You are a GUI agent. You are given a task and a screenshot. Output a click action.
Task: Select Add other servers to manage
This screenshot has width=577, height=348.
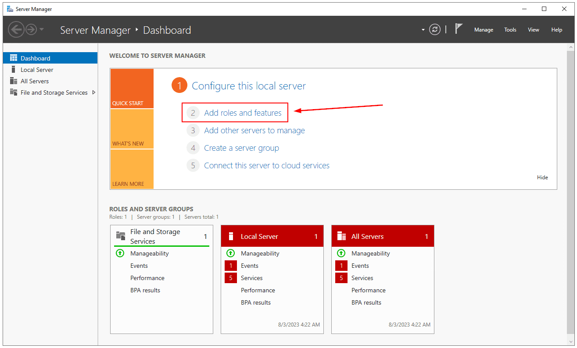point(254,130)
